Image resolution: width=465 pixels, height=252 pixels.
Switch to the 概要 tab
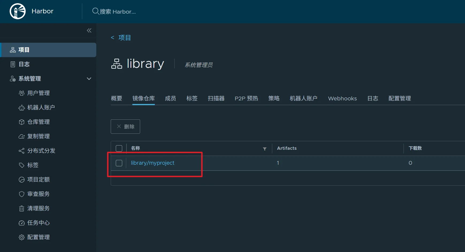(x=117, y=99)
